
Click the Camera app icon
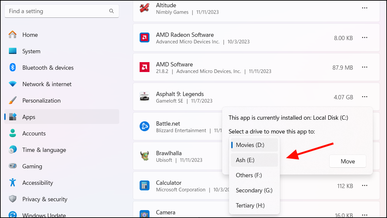pyautogui.click(x=144, y=214)
